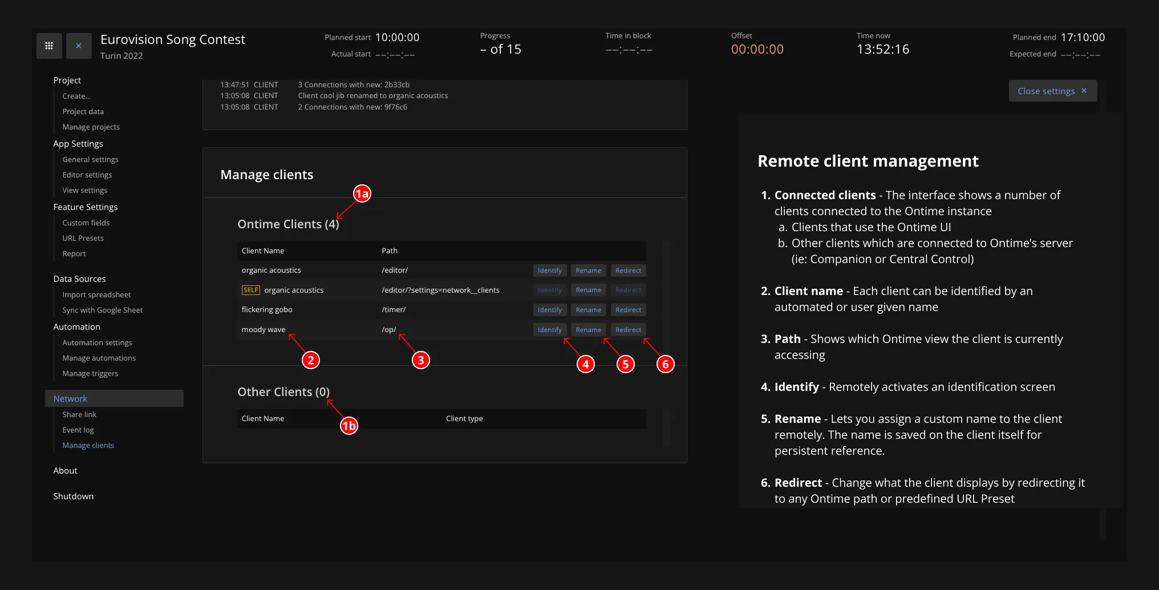Open URL Presets in Feature Settings
This screenshot has height=590, width=1159.
[x=83, y=238]
